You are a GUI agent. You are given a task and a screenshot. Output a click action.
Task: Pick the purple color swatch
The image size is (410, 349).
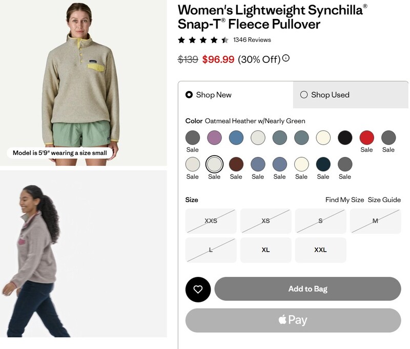[214, 138]
